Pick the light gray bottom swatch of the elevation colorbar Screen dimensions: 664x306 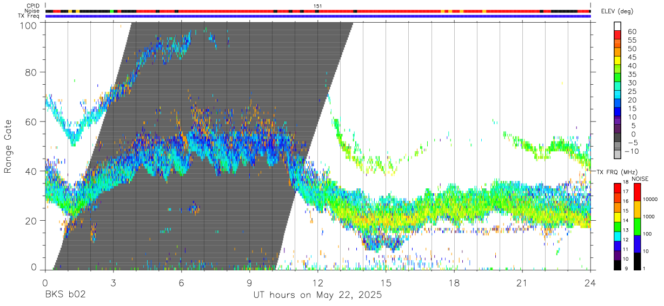click(x=617, y=154)
